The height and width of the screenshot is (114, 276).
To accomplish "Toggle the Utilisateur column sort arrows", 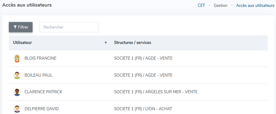I will click(106, 43).
